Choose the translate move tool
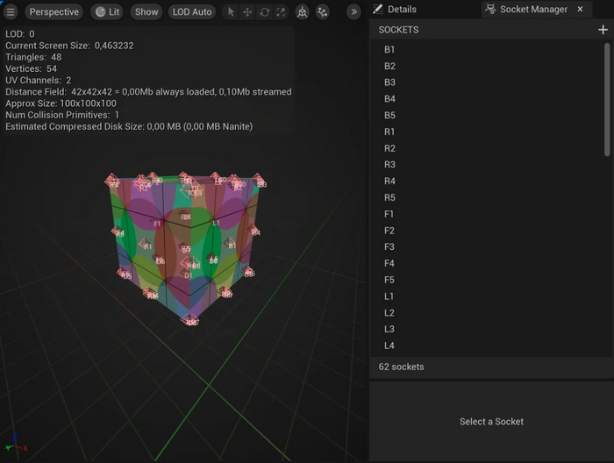Screen dimensions: 614x463 coord(247,12)
